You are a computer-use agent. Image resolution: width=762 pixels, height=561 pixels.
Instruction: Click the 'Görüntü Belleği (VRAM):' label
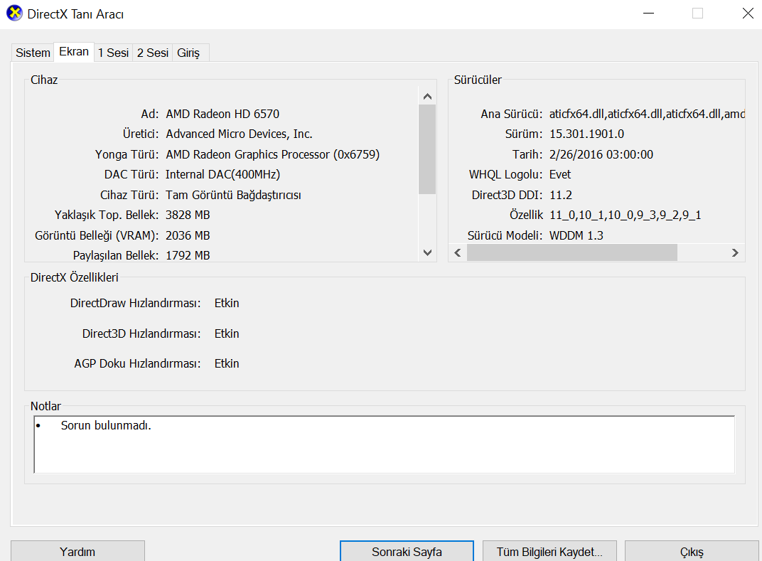tap(97, 235)
